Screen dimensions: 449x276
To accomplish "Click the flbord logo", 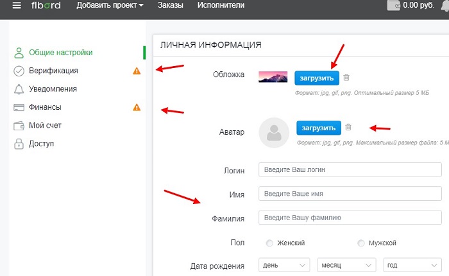I will point(46,5).
